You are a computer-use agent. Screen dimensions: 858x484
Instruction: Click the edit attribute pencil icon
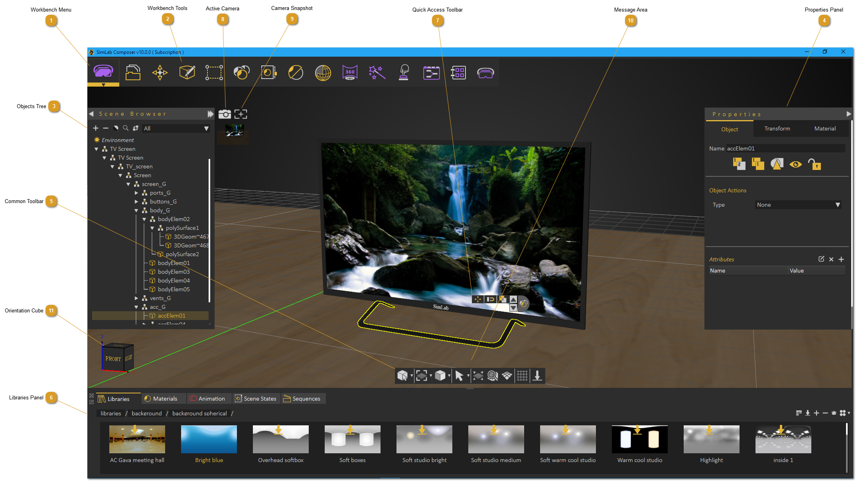click(x=821, y=259)
